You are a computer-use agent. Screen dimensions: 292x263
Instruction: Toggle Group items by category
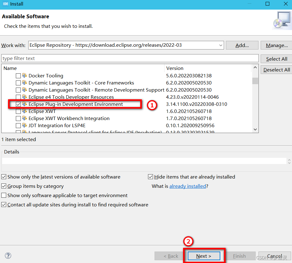coord(4,186)
